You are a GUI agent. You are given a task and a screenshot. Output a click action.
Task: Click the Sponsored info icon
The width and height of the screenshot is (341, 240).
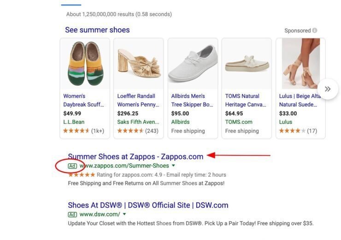(315, 30)
